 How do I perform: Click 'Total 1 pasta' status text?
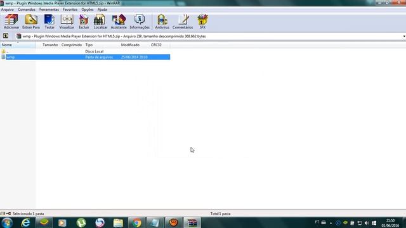coord(220,214)
